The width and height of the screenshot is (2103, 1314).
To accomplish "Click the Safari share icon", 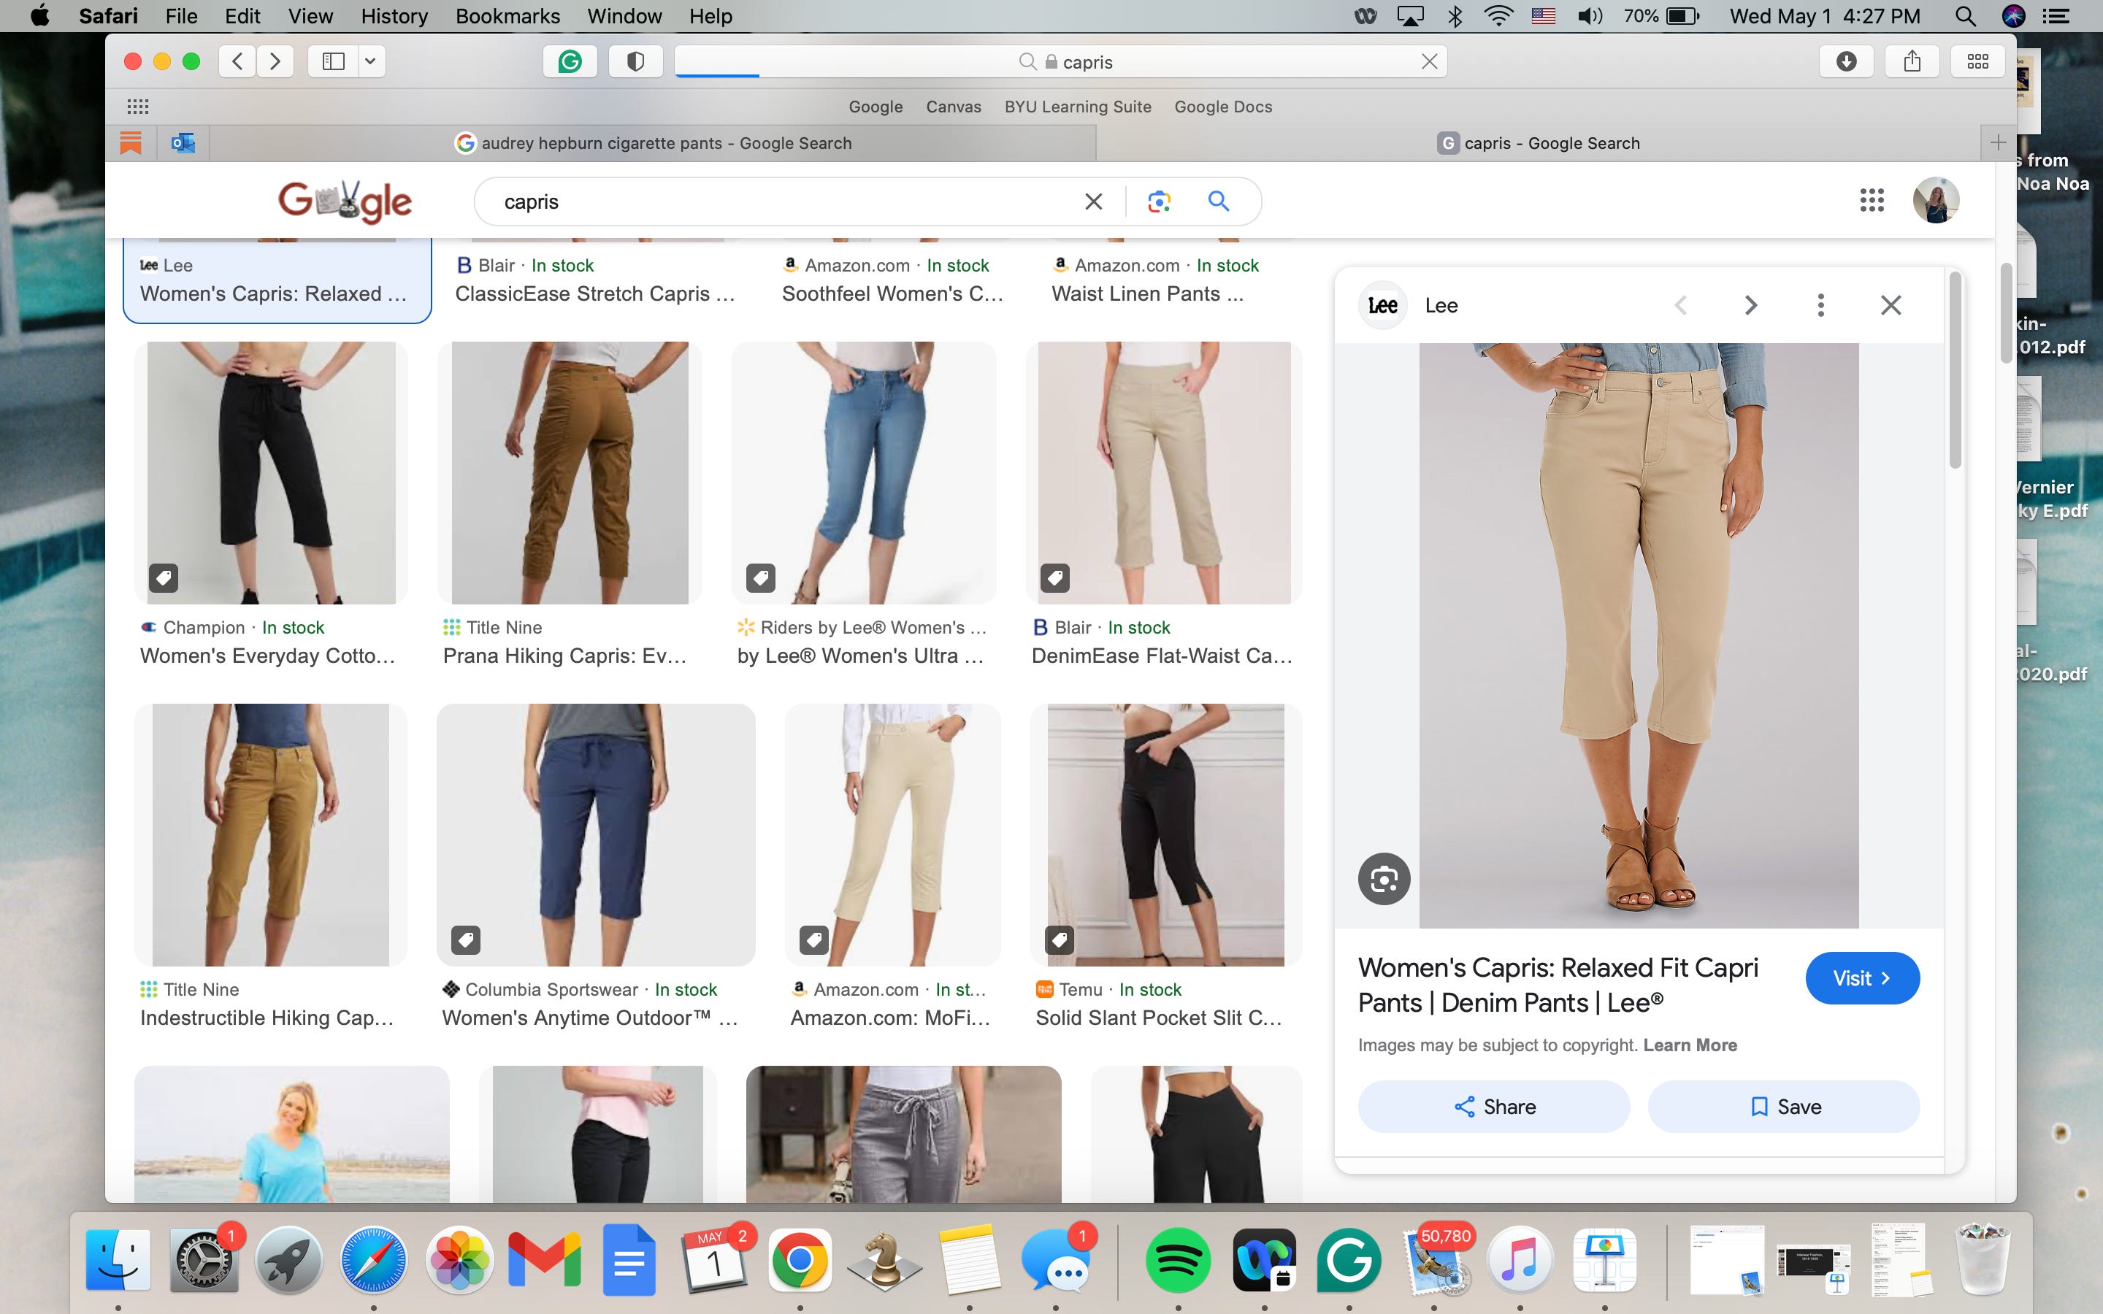I will (1912, 62).
